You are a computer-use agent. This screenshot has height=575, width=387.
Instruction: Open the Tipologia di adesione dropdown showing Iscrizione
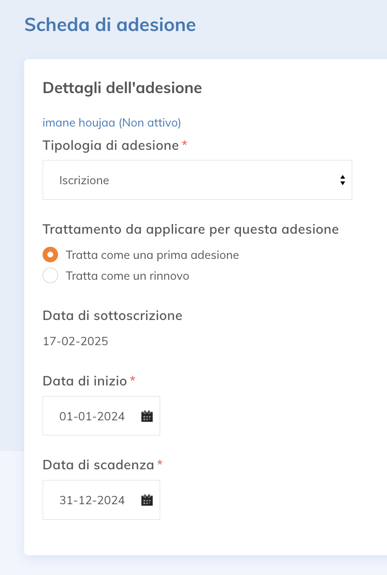(197, 180)
